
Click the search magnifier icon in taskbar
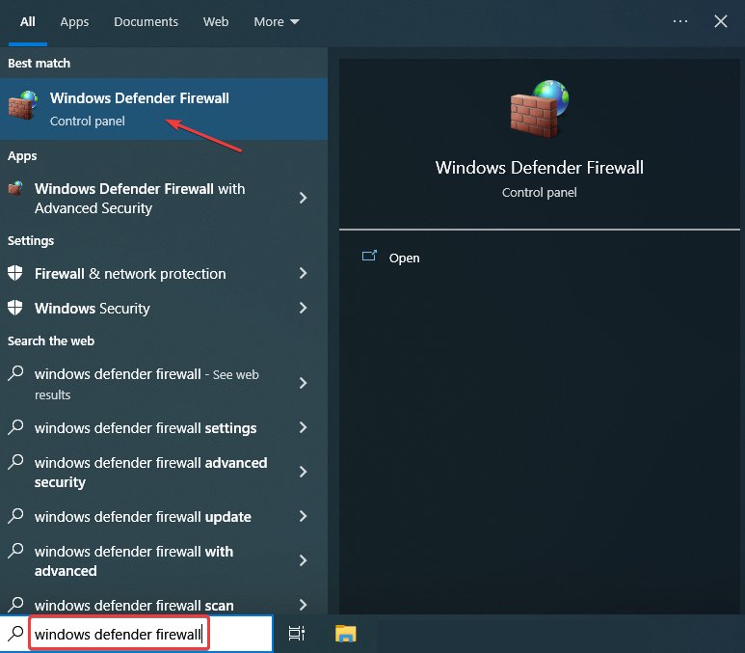15,634
